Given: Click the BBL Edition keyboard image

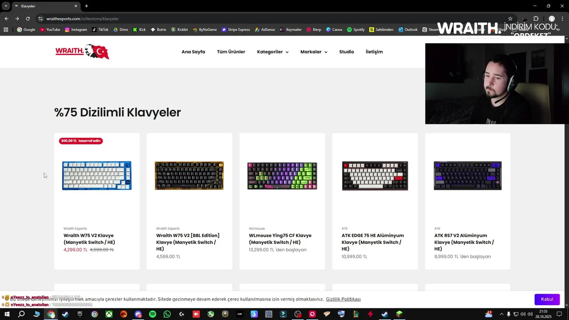Looking at the screenshot, I should 189,176.
